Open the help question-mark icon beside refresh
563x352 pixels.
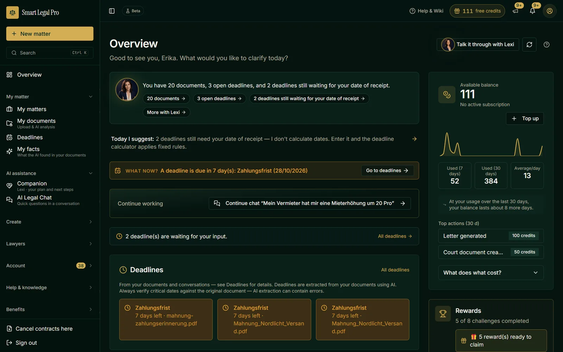point(546,45)
